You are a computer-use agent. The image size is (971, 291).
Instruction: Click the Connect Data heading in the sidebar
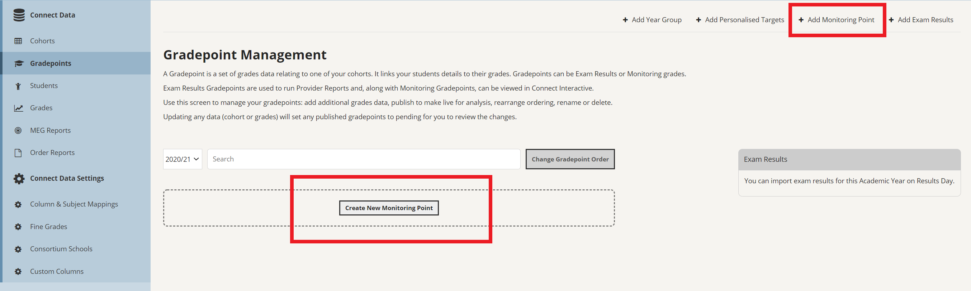point(52,15)
